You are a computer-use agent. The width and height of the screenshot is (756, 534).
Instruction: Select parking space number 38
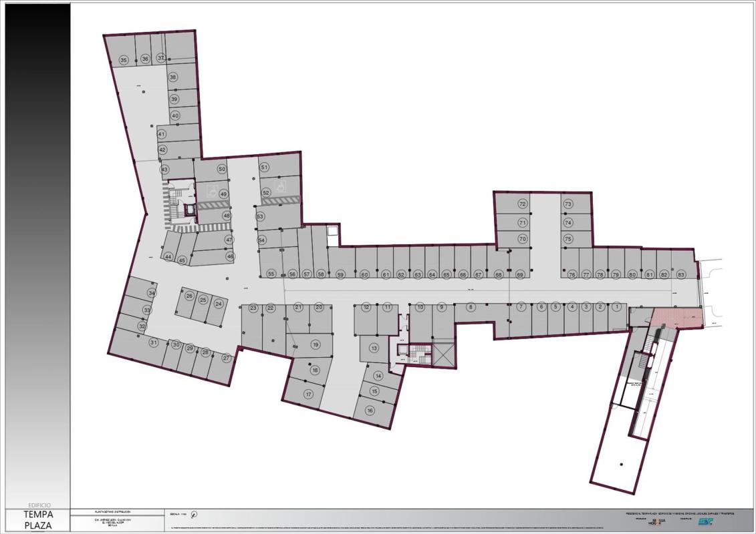[x=172, y=77]
